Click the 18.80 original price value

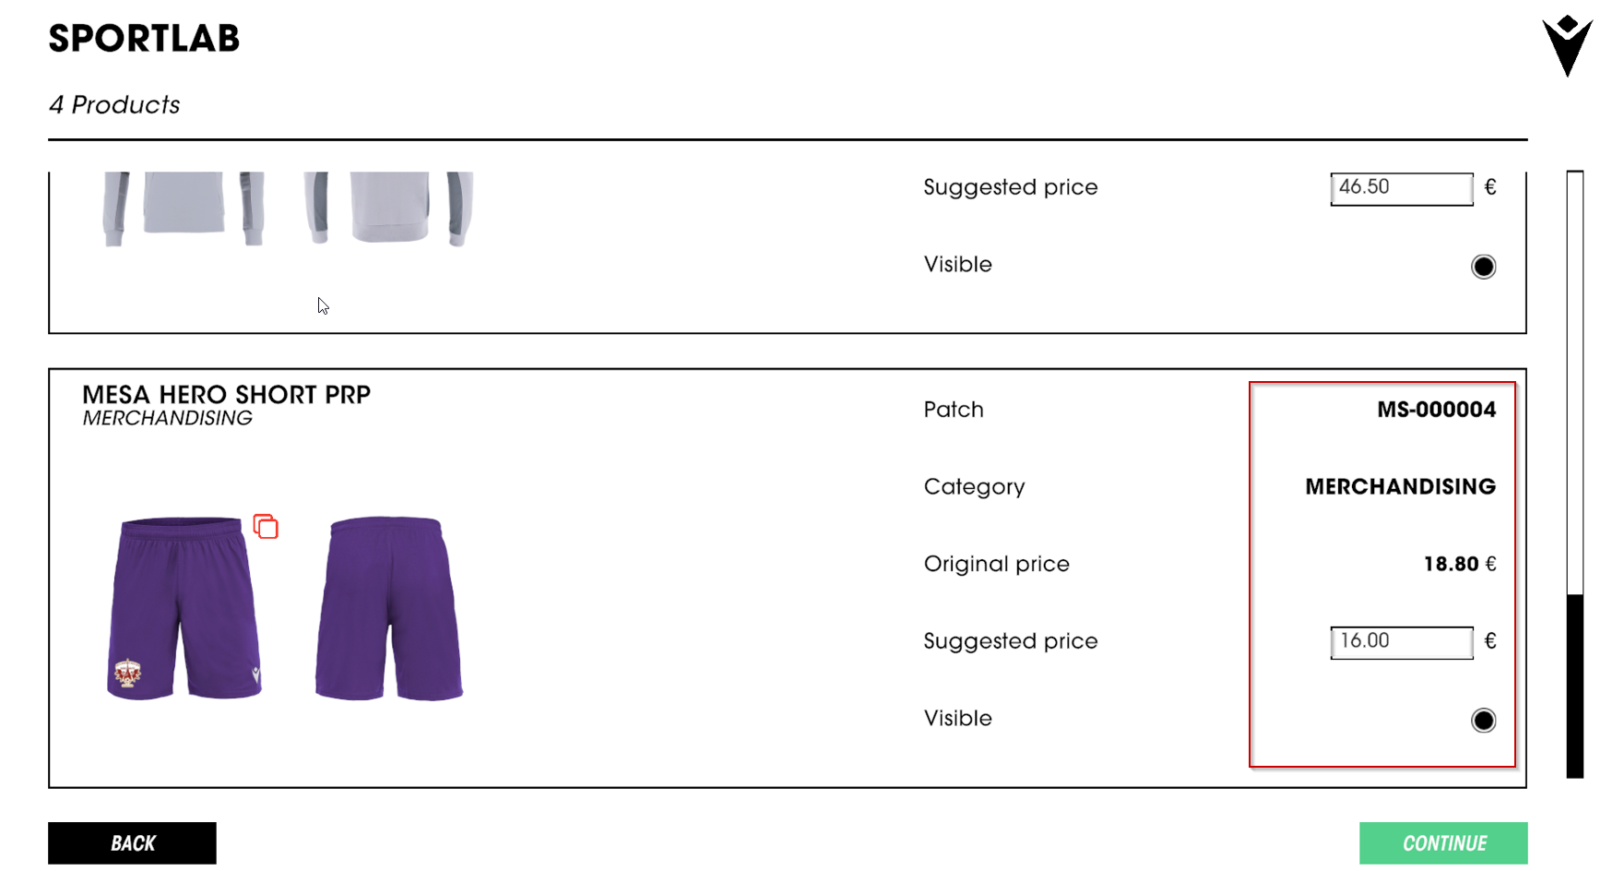point(1451,564)
